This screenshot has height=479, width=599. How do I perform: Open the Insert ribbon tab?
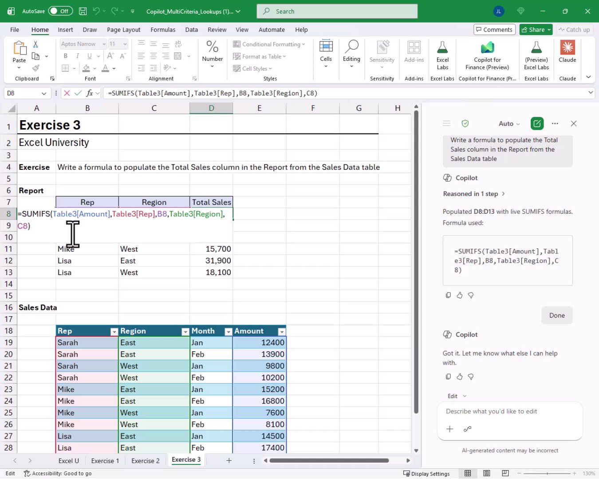coord(65,30)
